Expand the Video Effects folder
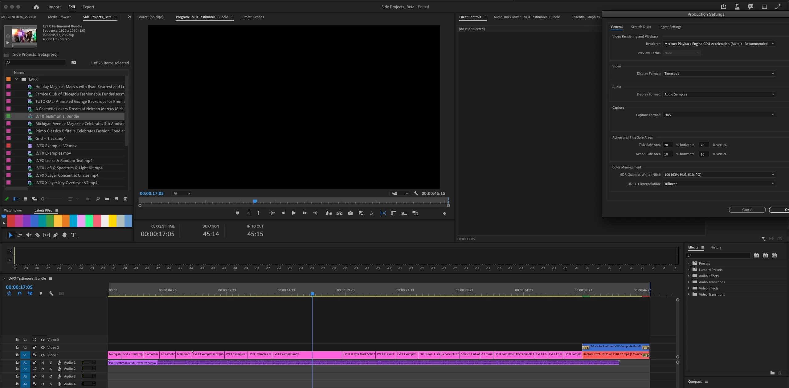Image resolution: width=789 pixels, height=388 pixels. [x=689, y=288]
